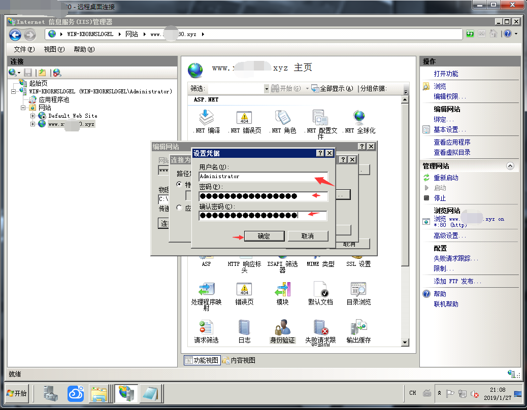This screenshot has width=527, height=410.
Task: Open the 视图(V) menu
Action: click(x=54, y=49)
